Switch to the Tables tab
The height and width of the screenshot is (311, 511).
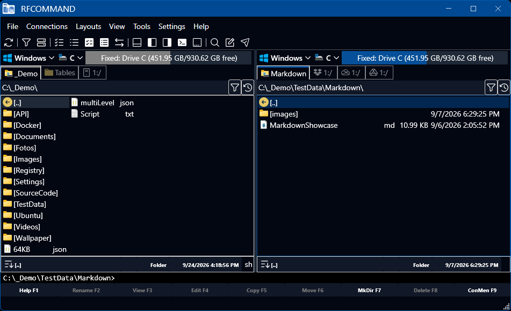click(x=60, y=73)
